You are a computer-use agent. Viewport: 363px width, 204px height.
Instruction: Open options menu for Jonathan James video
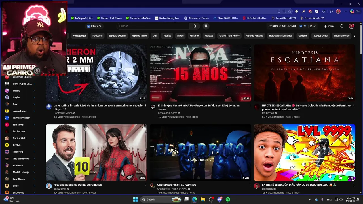click(x=250, y=106)
